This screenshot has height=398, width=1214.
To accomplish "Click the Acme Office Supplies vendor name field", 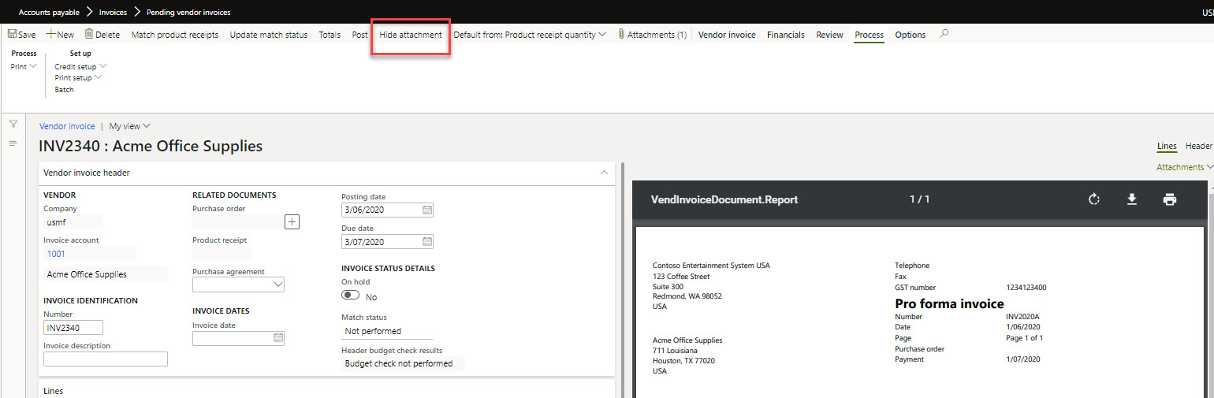I will [x=106, y=274].
